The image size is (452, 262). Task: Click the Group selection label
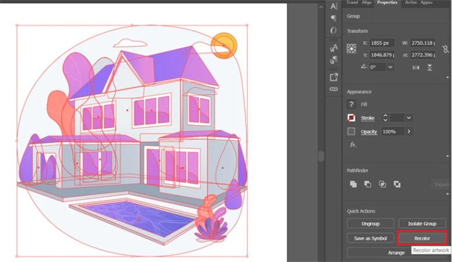353,16
